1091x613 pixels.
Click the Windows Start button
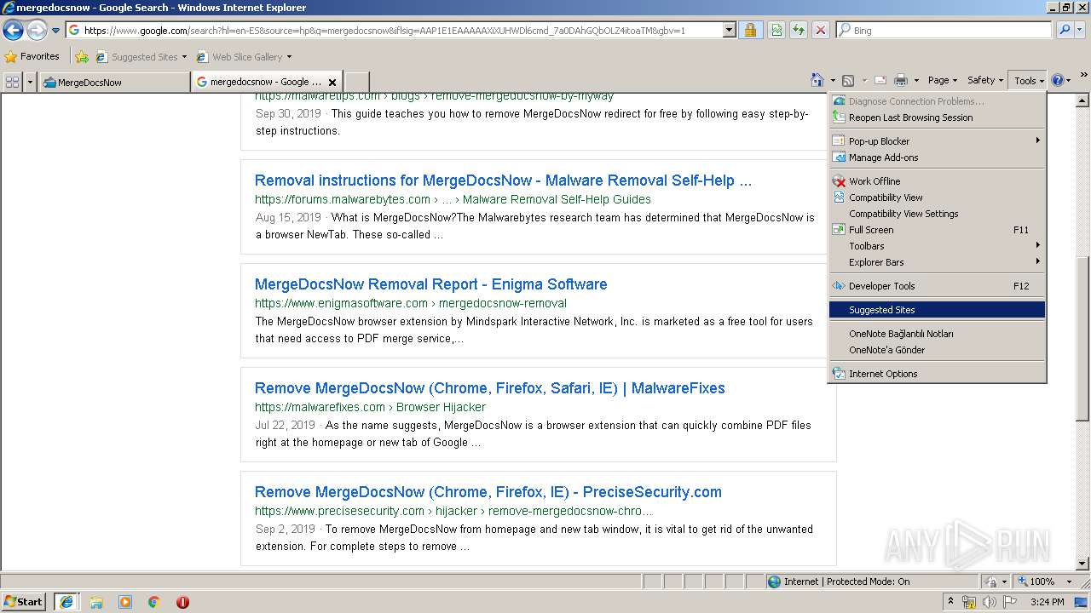click(x=24, y=601)
